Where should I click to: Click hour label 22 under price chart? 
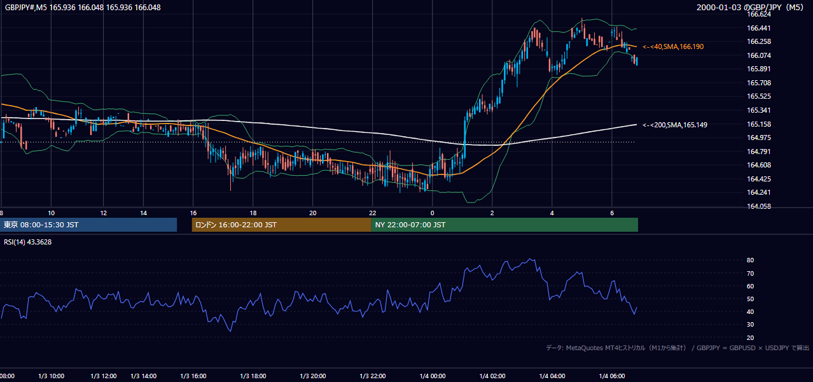373,213
